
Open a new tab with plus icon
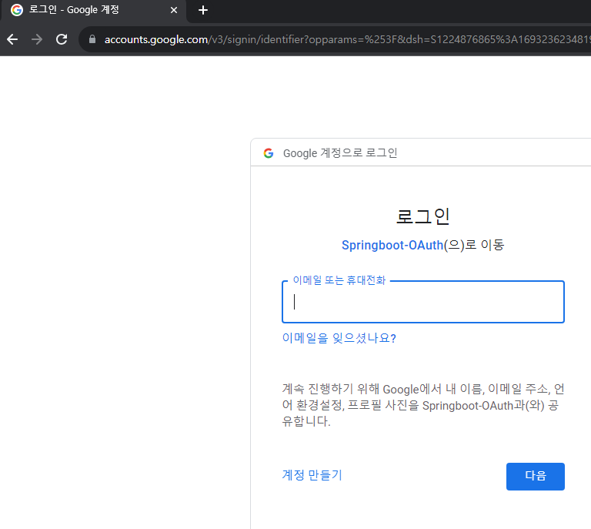(x=203, y=10)
